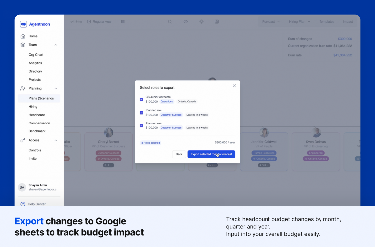This screenshot has height=247, width=375.
Task: Open Invite in sidebar
Action: click(33, 158)
